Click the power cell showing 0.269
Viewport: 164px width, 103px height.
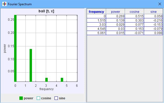pyautogui.click(x=116, y=16)
